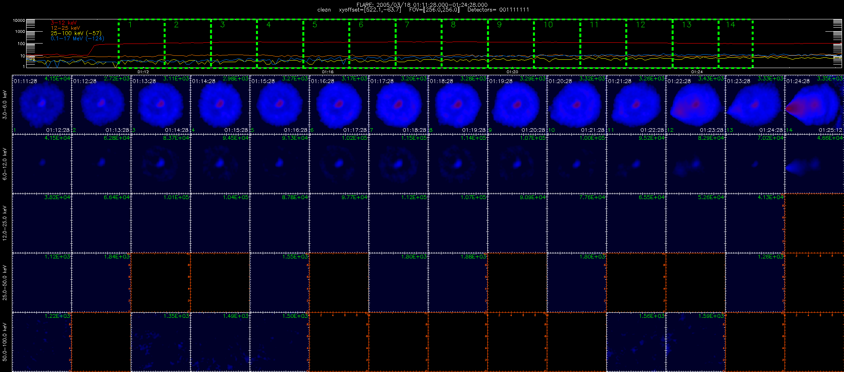This screenshot has width=844, height=372.
Task: Click the 50.0-100.0 keV row label
Action: click(x=5, y=342)
